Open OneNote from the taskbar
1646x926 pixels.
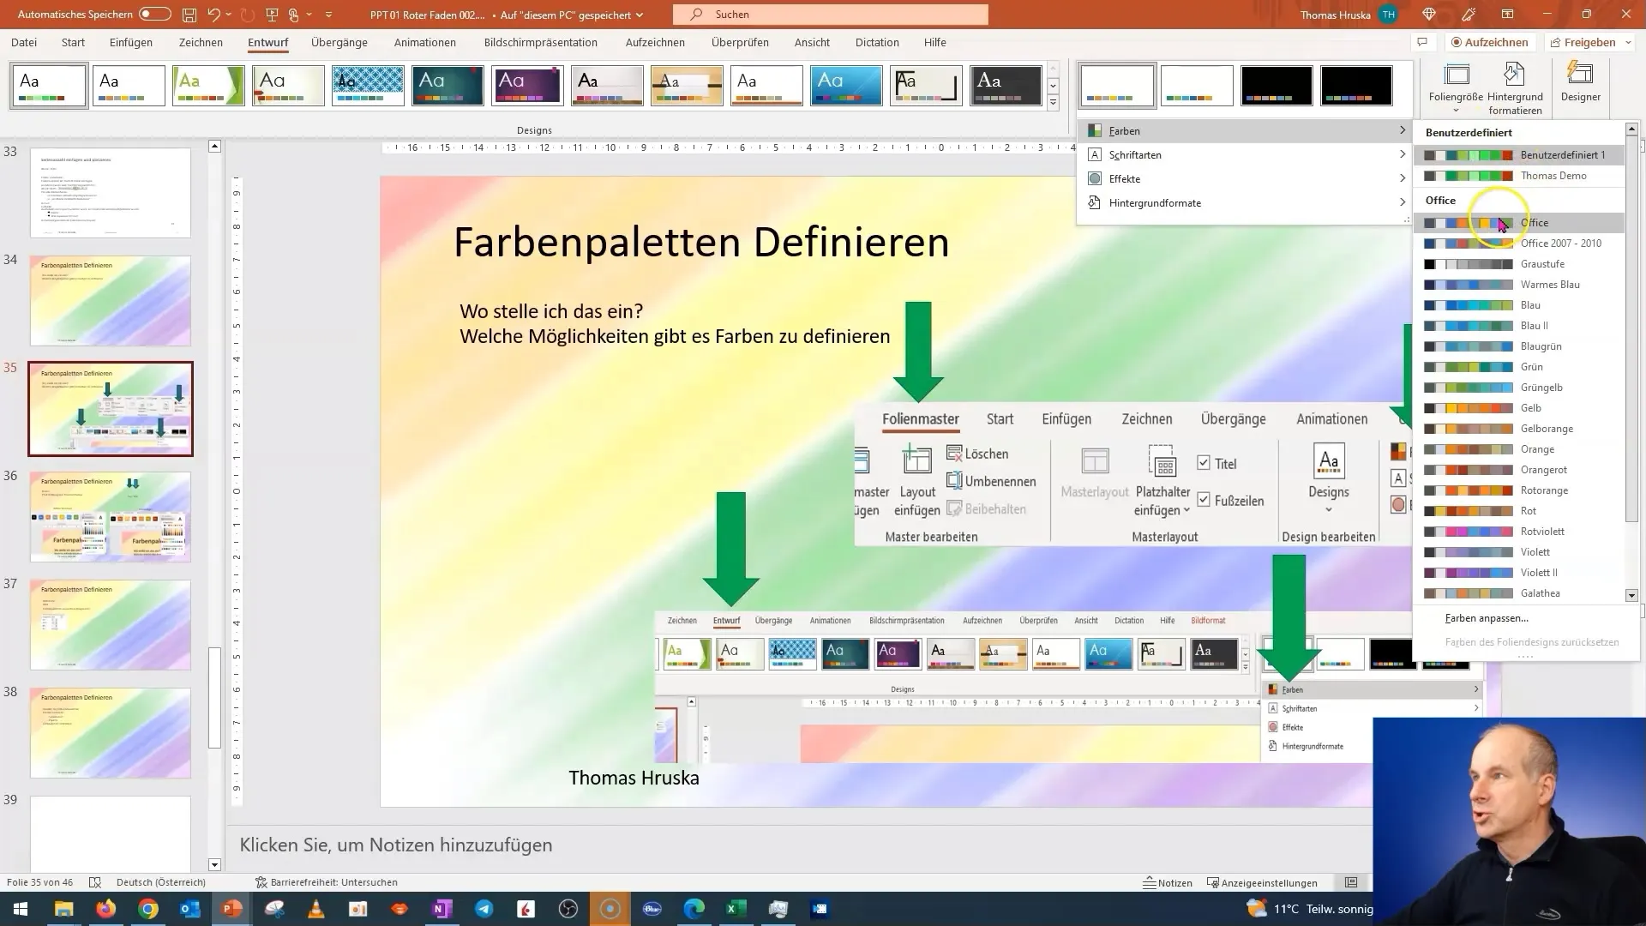point(442,909)
